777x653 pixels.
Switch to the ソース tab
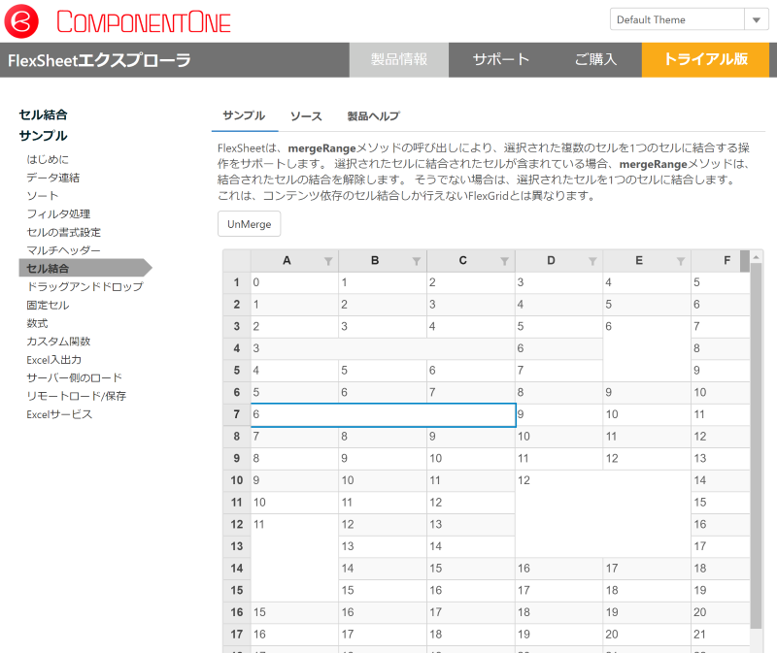(x=306, y=116)
